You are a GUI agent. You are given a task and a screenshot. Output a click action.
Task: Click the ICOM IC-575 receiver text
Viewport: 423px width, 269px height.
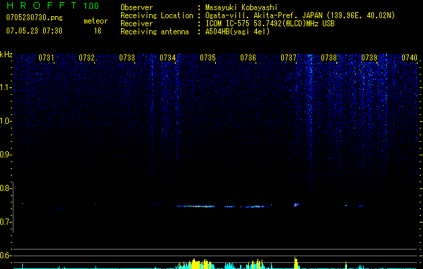pyautogui.click(x=270, y=24)
